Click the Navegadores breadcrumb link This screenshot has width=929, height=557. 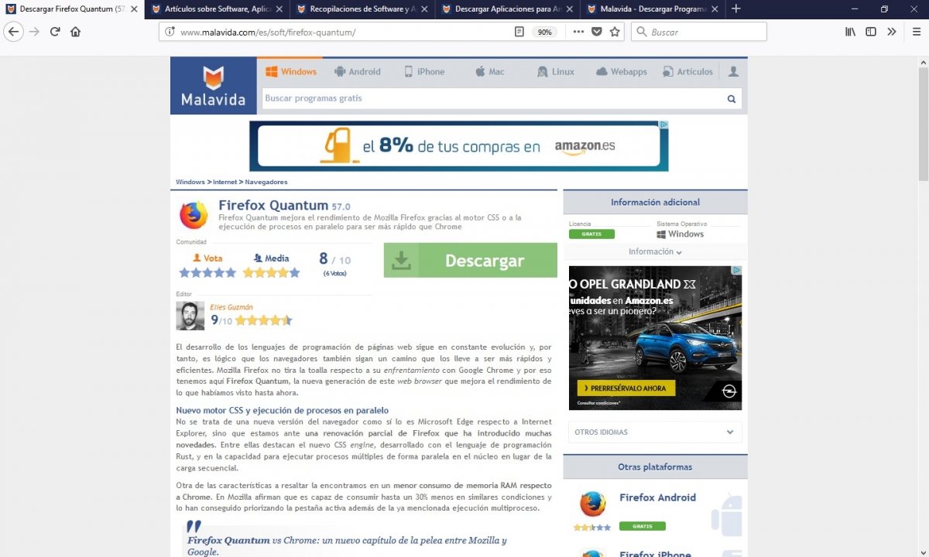click(x=266, y=182)
